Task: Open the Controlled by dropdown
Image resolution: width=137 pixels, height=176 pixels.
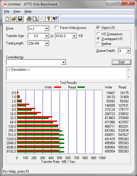Action: click(x=63, y=62)
